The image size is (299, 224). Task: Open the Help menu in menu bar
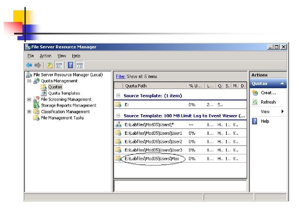coord(76,56)
